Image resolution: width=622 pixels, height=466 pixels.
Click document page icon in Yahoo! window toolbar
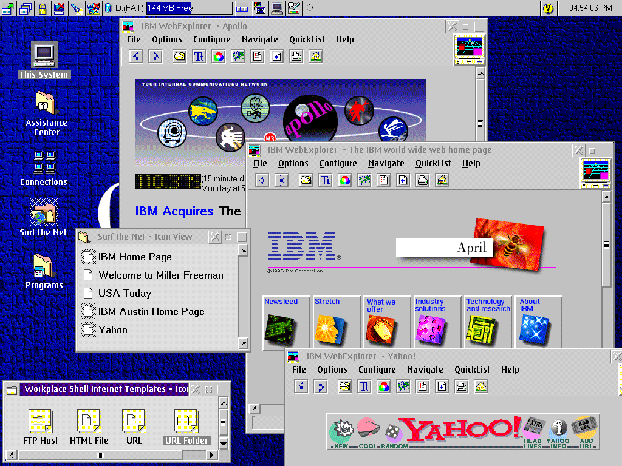click(x=423, y=387)
